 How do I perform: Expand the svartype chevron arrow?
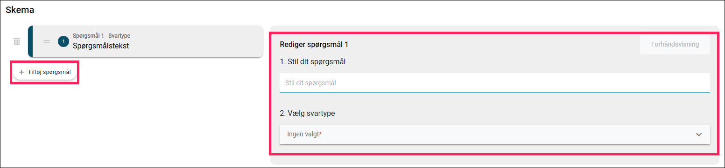tap(699, 134)
